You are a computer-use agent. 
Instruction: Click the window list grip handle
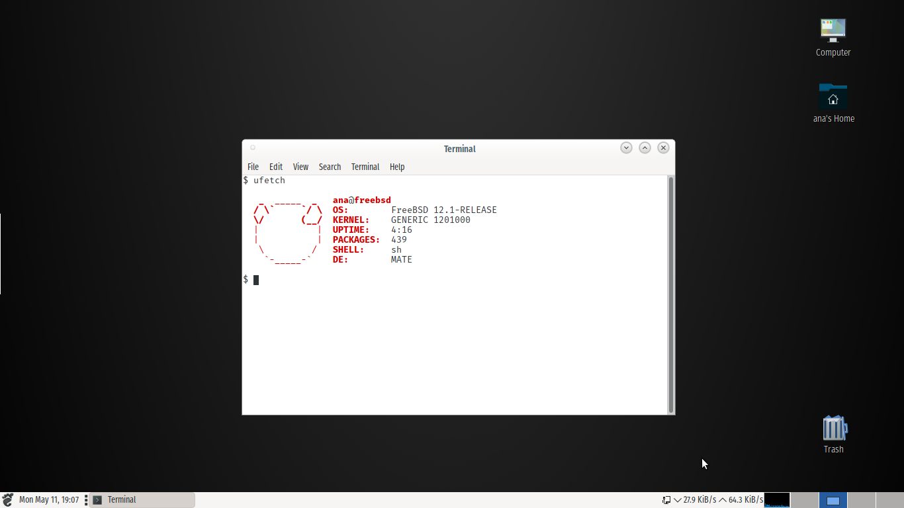tap(86, 500)
